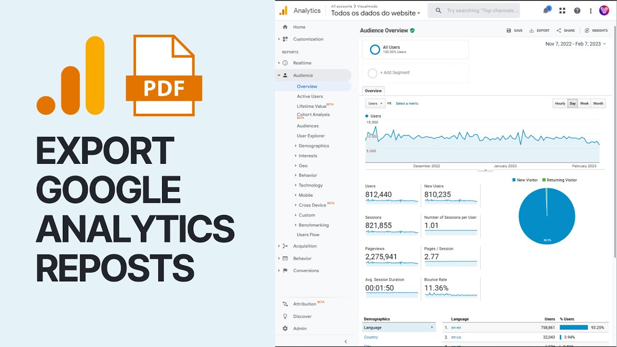This screenshot has width=617, height=347.
Task: Click the All Users segment circle
Action: tap(375, 50)
